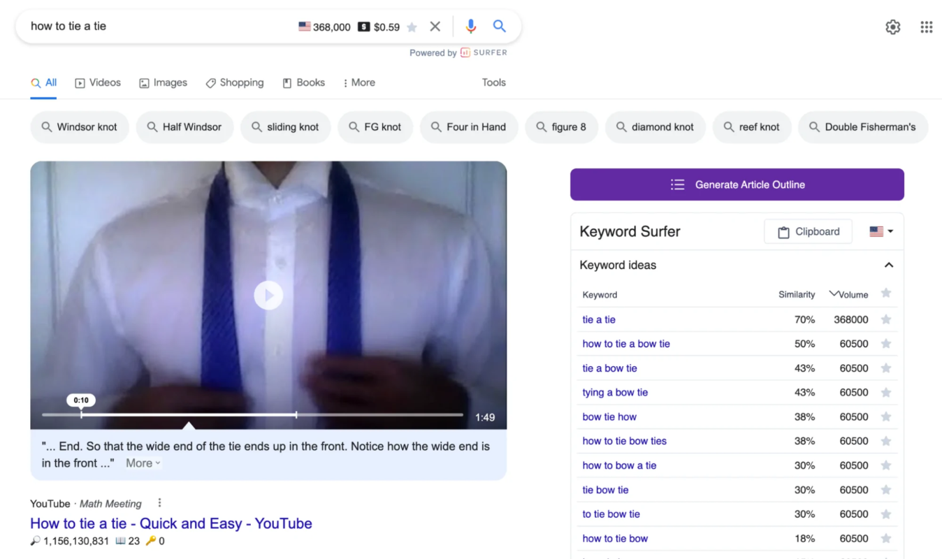This screenshot has height=559, width=942.
Task: Open the result options three-dot menu
Action: (159, 503)
